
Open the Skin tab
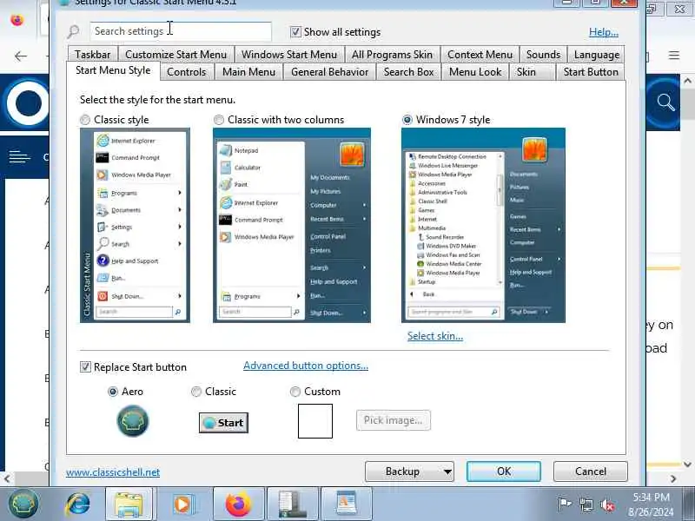tap(532, 72)
